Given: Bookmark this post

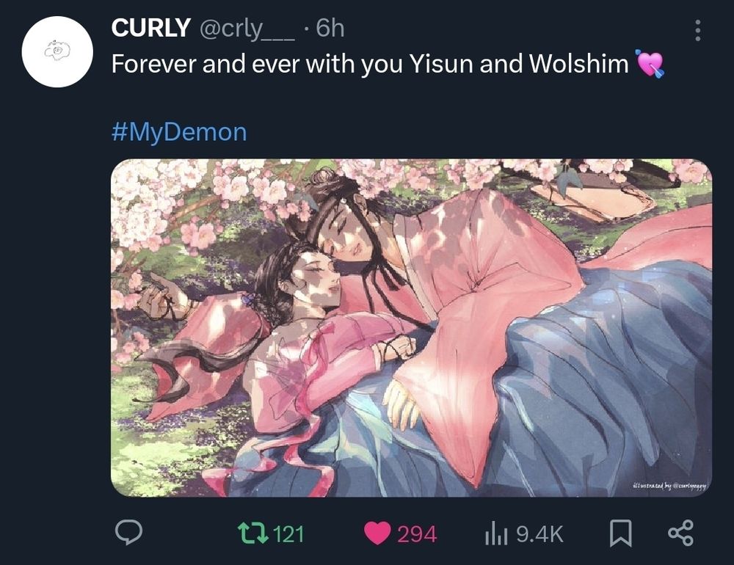Looking at the screenshot, I should [621, 533].
